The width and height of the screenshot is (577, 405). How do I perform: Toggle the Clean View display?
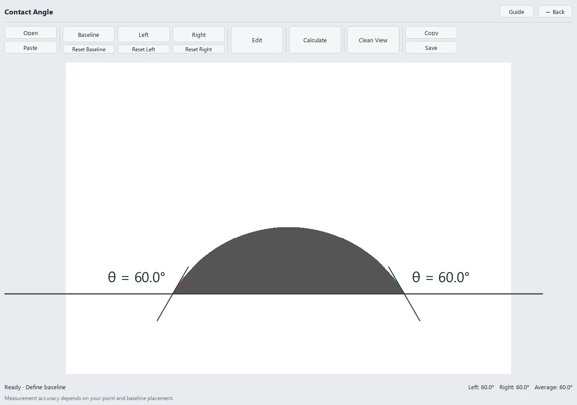pyautogui.click(x=373, y=40)
